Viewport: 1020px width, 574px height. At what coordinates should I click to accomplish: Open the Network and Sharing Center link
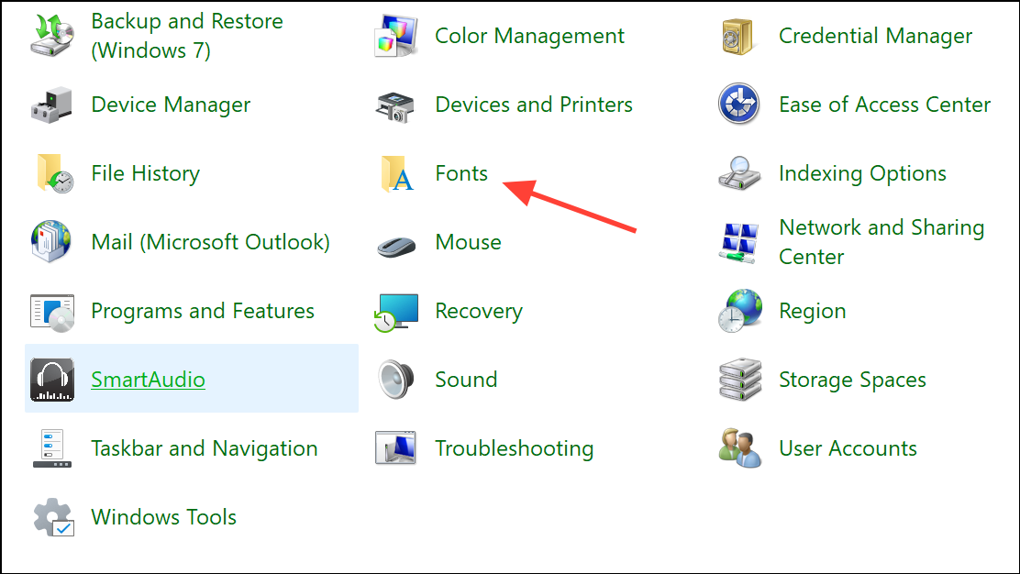(881, 242)
